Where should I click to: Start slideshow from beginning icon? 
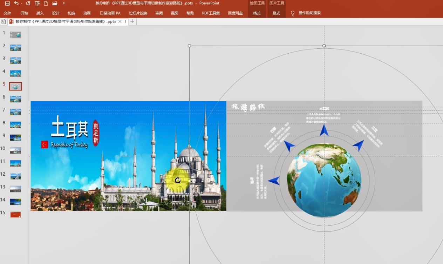pyautogui.click(x=37, y=3)
